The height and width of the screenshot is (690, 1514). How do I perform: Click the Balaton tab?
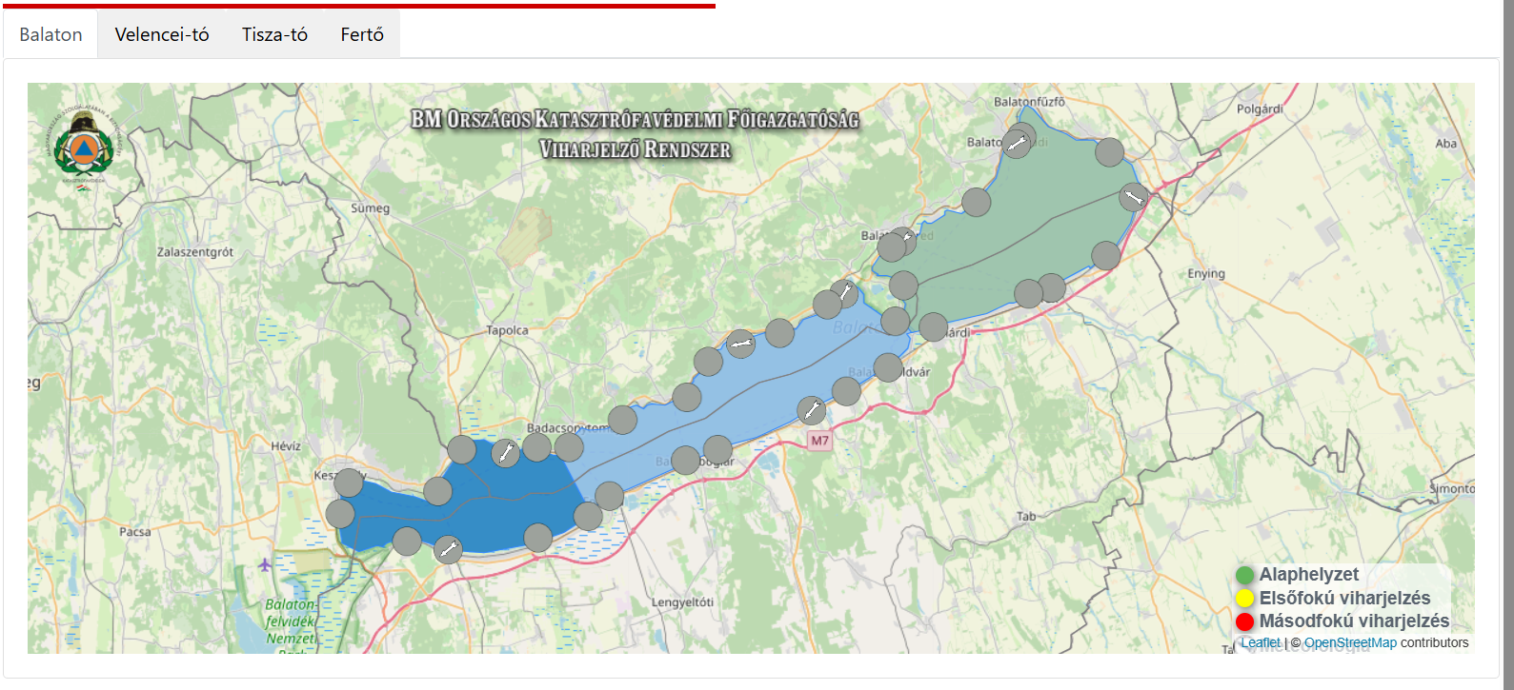click(x=50, y=35)
